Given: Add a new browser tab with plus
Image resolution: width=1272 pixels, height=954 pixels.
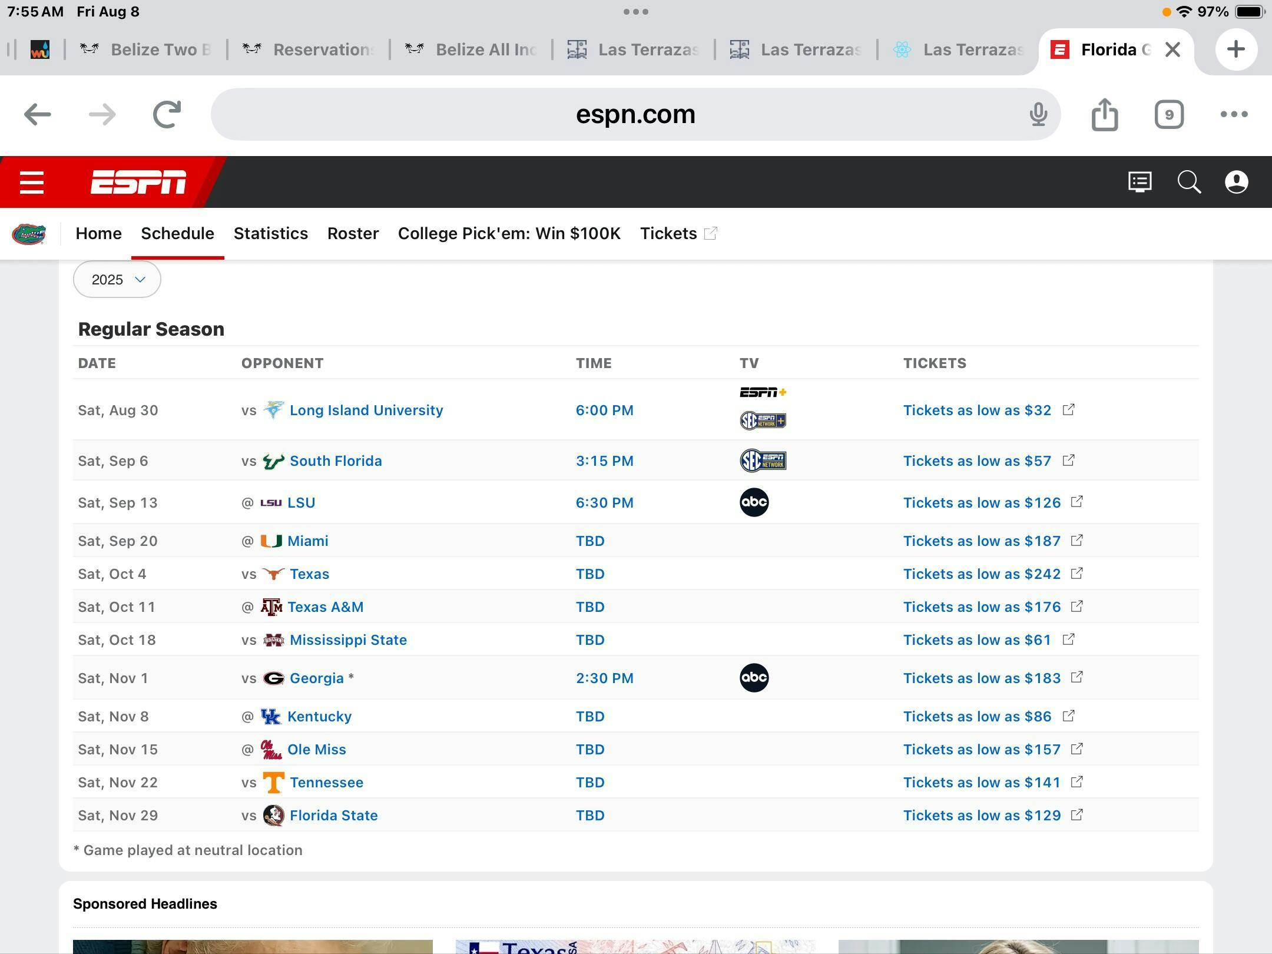Looking at the screenshot, I should [x=1236, y=49].
